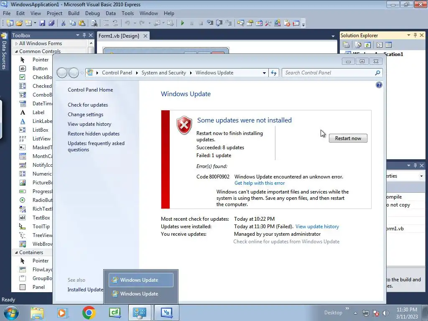
Task: Click the blue help question mark icon
Action: [379, 85]
